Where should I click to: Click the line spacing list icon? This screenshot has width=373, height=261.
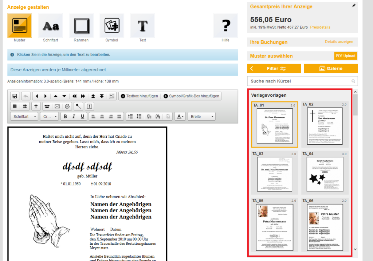130,116
